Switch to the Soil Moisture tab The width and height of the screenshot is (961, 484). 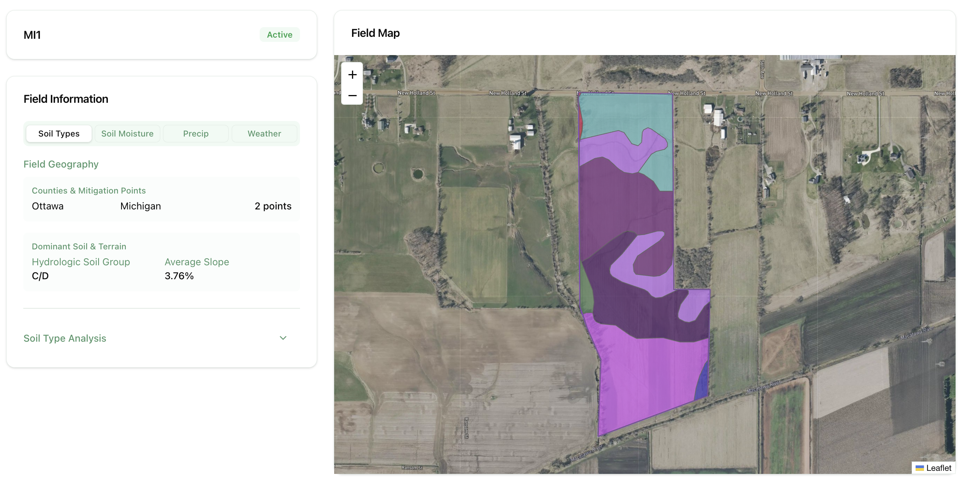[x=127, y=133]
